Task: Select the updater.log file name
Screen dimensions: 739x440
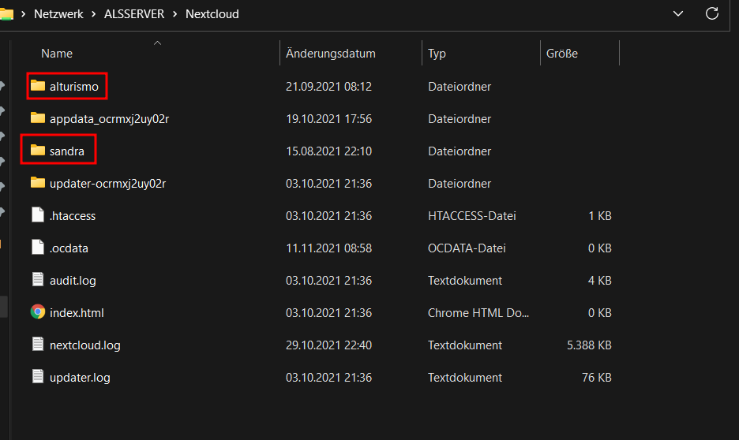Action: click(x=80, y=378)
